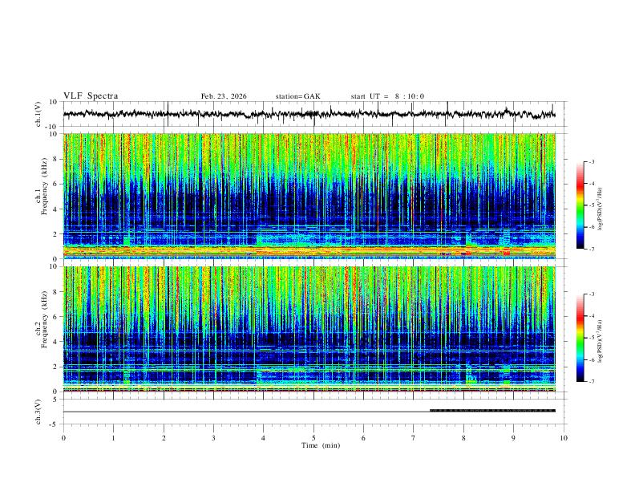Click the "8" kHz tick on ch.2 spectrogram axis

pos(55,292)
